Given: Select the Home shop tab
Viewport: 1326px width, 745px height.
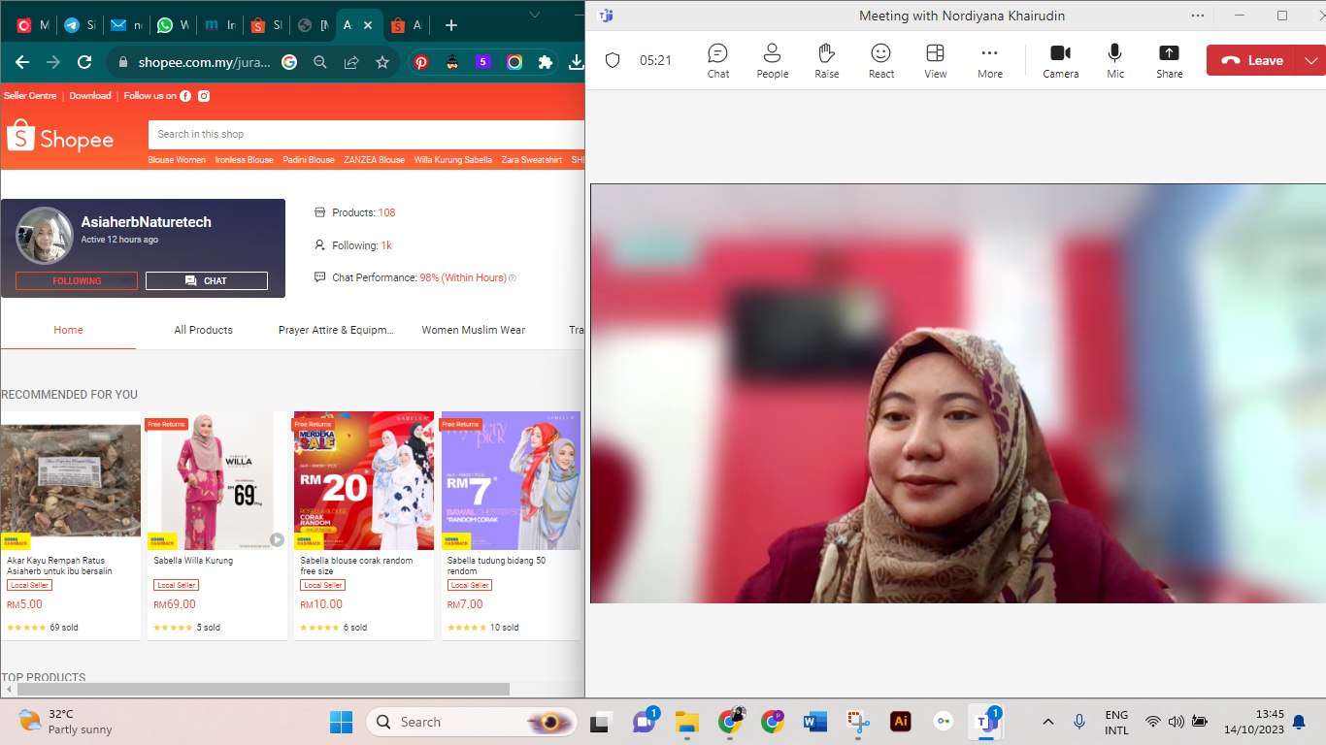Looking at the screenshot, I should click(68, 330).
